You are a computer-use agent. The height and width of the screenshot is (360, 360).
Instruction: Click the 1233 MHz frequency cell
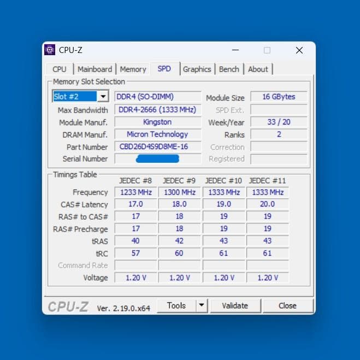(135, 192)
